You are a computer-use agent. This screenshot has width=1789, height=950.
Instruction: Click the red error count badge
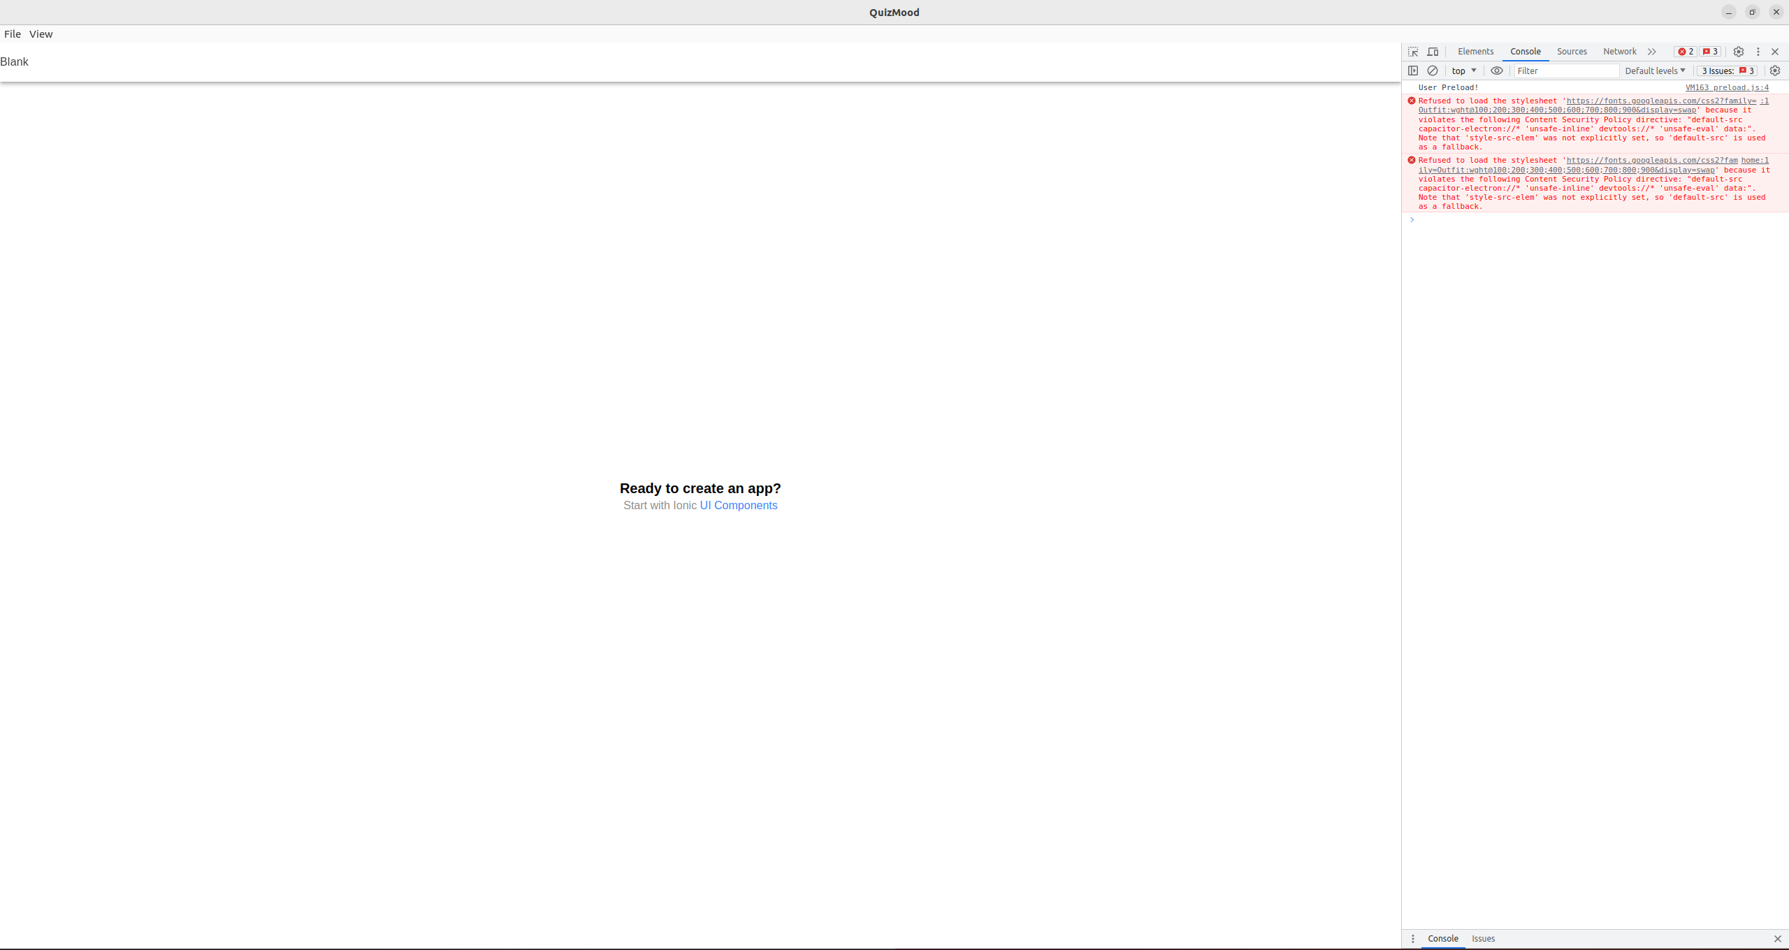click(1685, 52)
